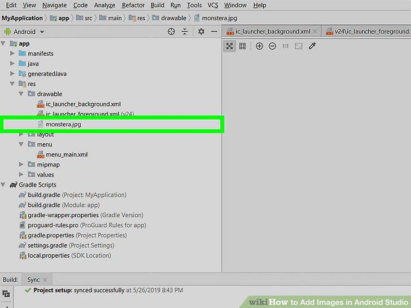
Task: Toggle the chessboard transparency icon
Action: click(230, 46)
